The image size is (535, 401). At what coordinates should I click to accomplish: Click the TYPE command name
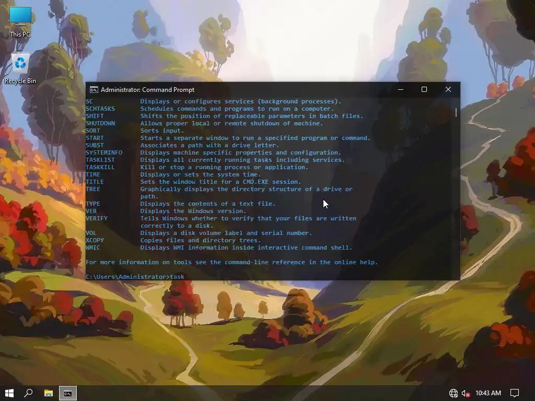pyautogui.click(x=93, y=204)
